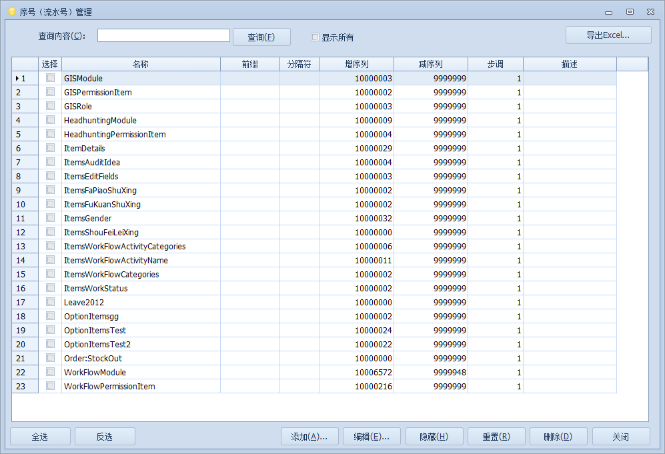Click the 关闭 close button
Viewport: 665px width, 454px height.
coord(621,437)
